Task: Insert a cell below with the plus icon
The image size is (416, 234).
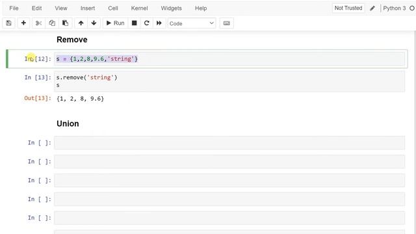Action: [23, 23]
